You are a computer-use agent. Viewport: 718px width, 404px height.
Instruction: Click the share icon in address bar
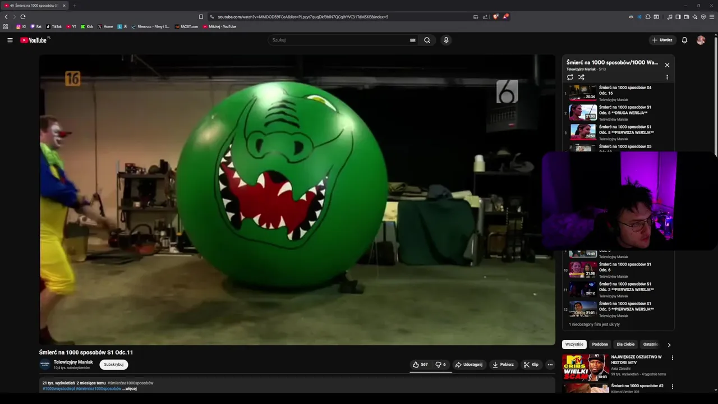(x=485, y=17)
